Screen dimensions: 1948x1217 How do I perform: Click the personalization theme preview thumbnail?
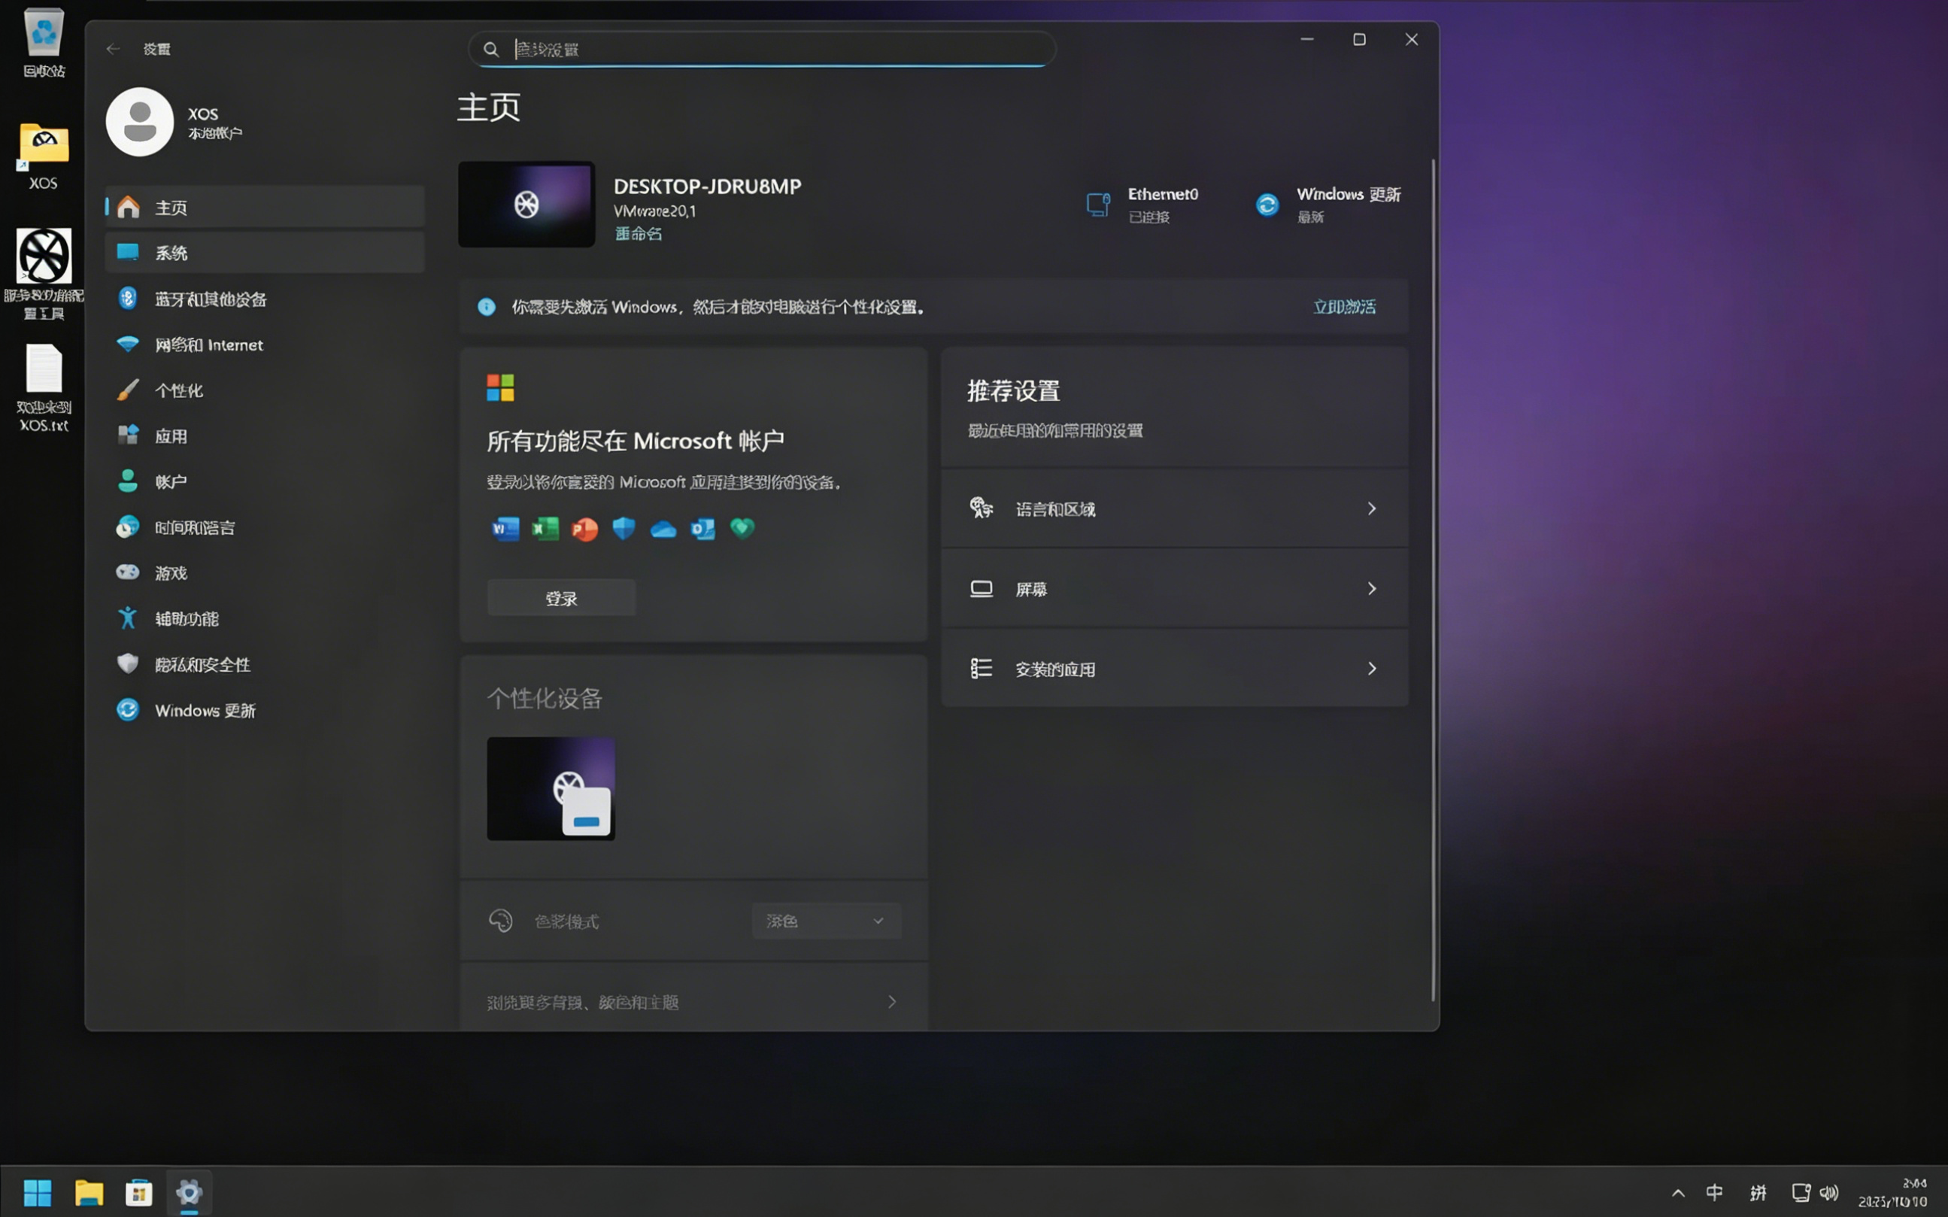(x=551, y=789)
